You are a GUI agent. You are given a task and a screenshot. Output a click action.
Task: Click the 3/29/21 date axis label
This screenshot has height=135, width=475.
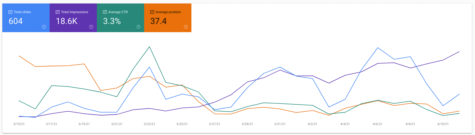point(247,124)
